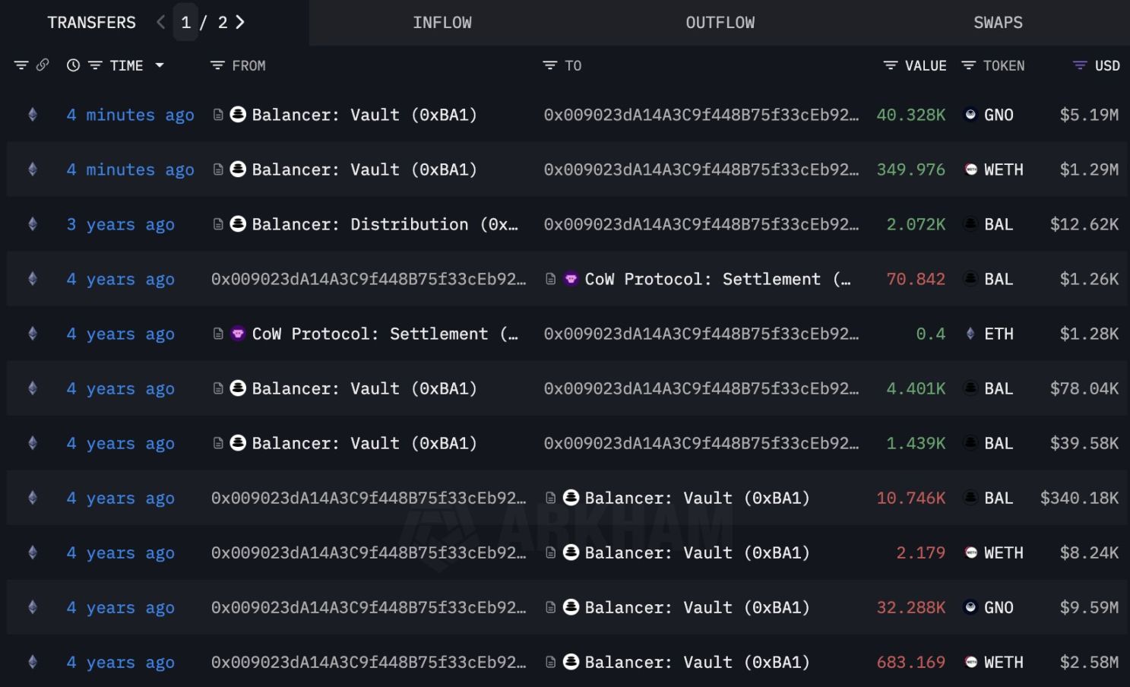Open the TIME sort direction dropdown
The image size is (1130, 687).
tap(160, 65)
